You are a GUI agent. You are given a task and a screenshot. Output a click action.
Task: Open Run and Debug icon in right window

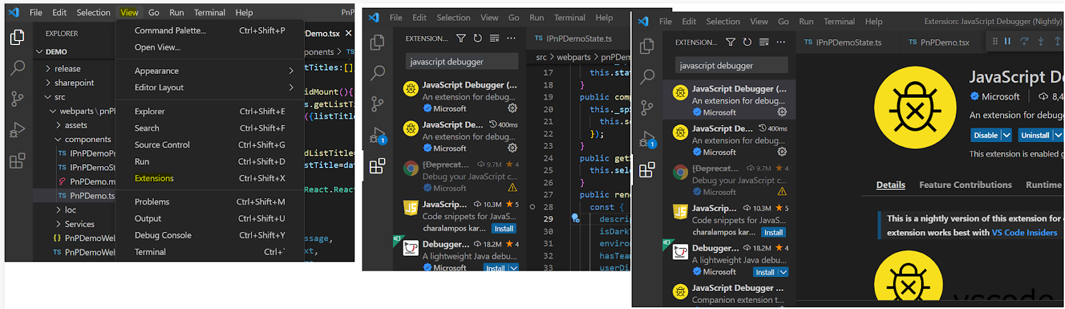click(647, 140)
